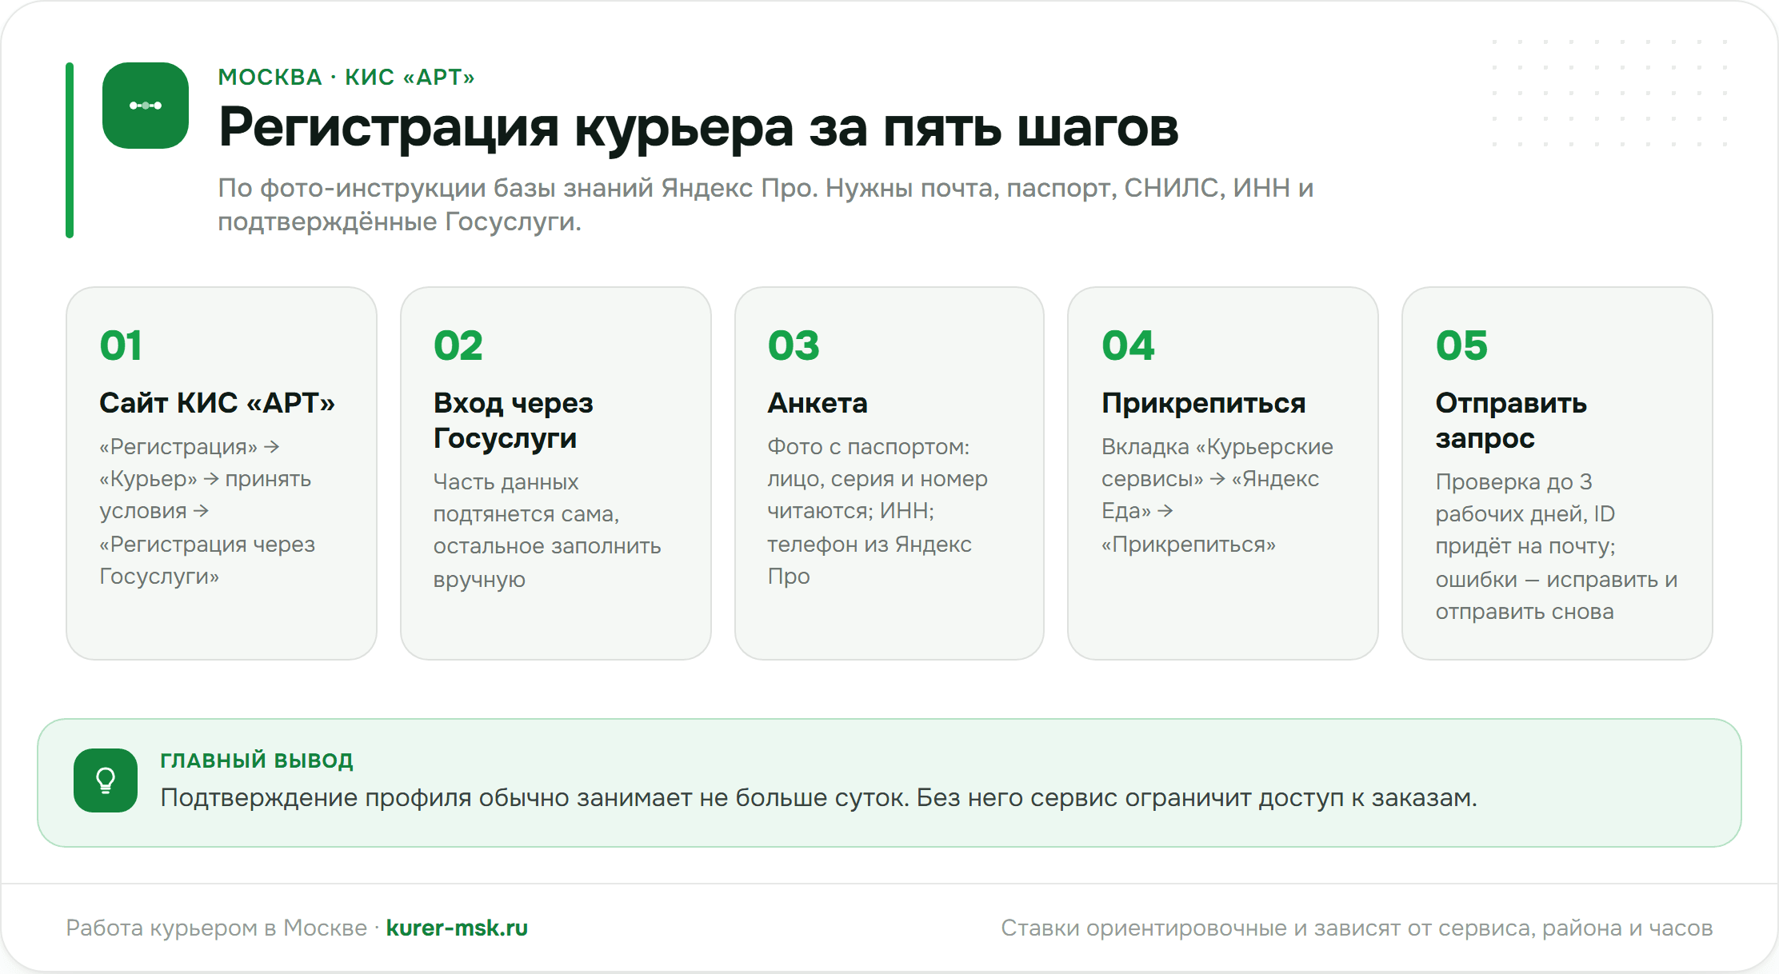Click the heading 'Регистрация курьера за пять шагов'

point(698,128)
